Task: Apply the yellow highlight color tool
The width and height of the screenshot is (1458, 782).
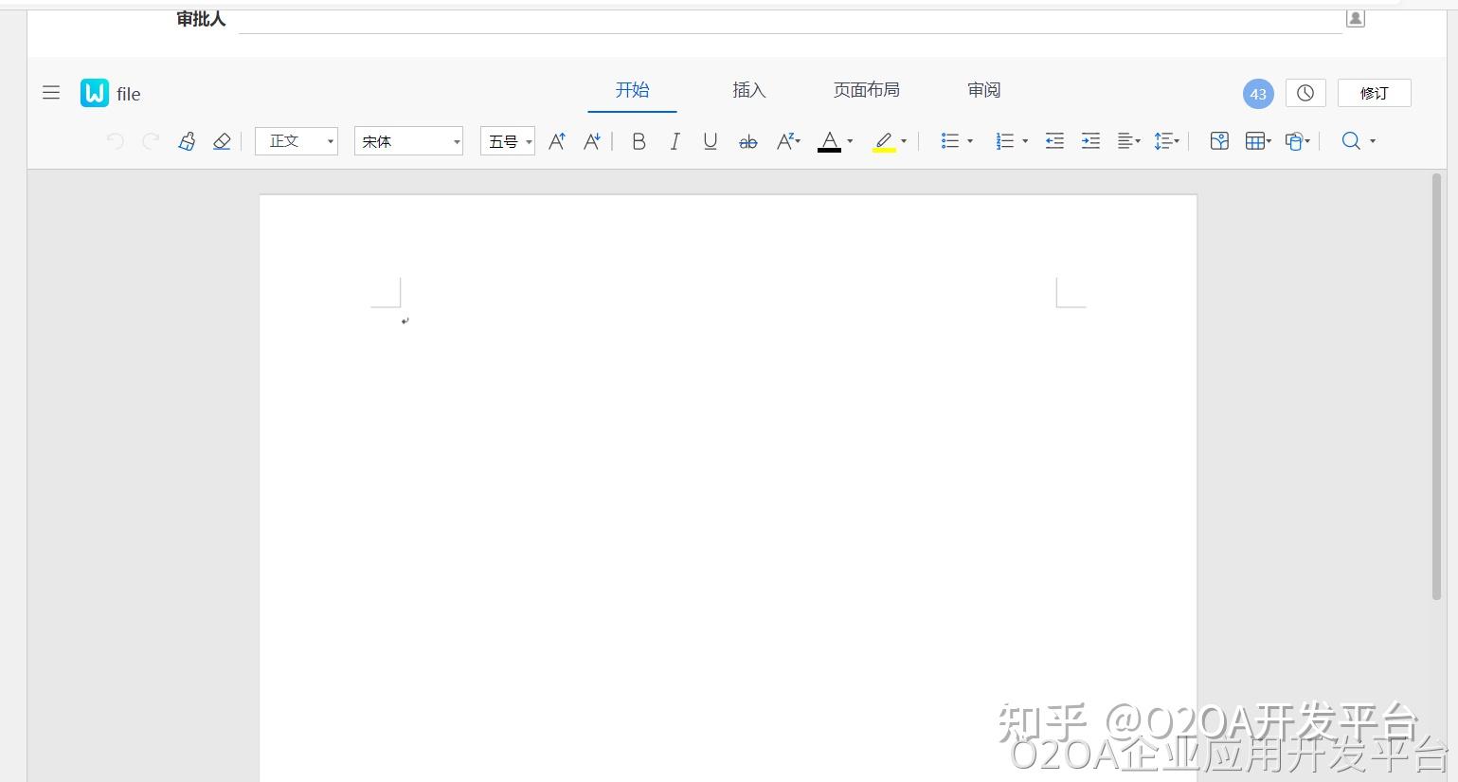Action: 884,140
